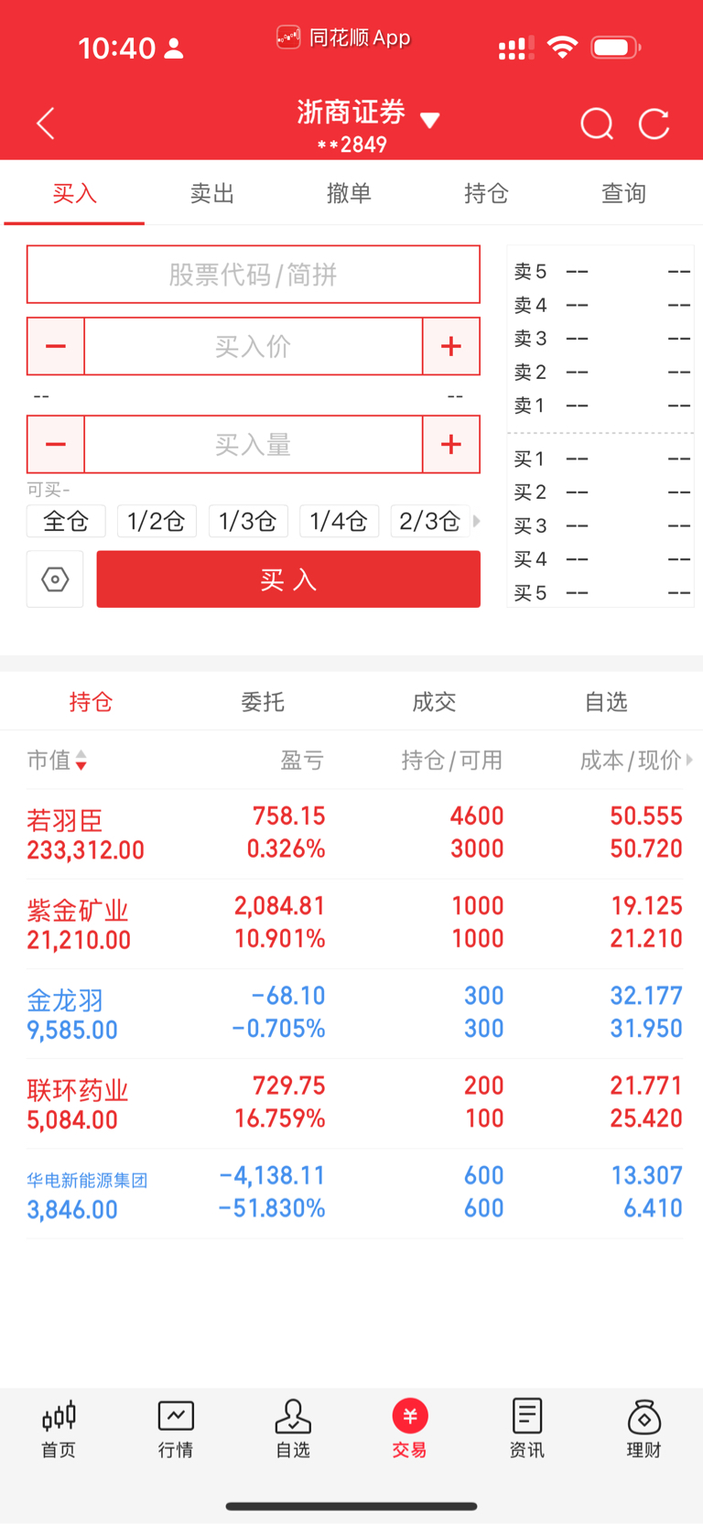Screen dimensions: 703x1524
Task: Decrease buy quantity with minus button
Action: click(x=56, y=444)
